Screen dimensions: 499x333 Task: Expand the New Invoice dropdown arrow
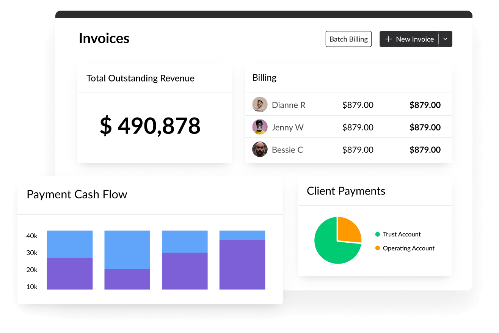coord(446,39)
